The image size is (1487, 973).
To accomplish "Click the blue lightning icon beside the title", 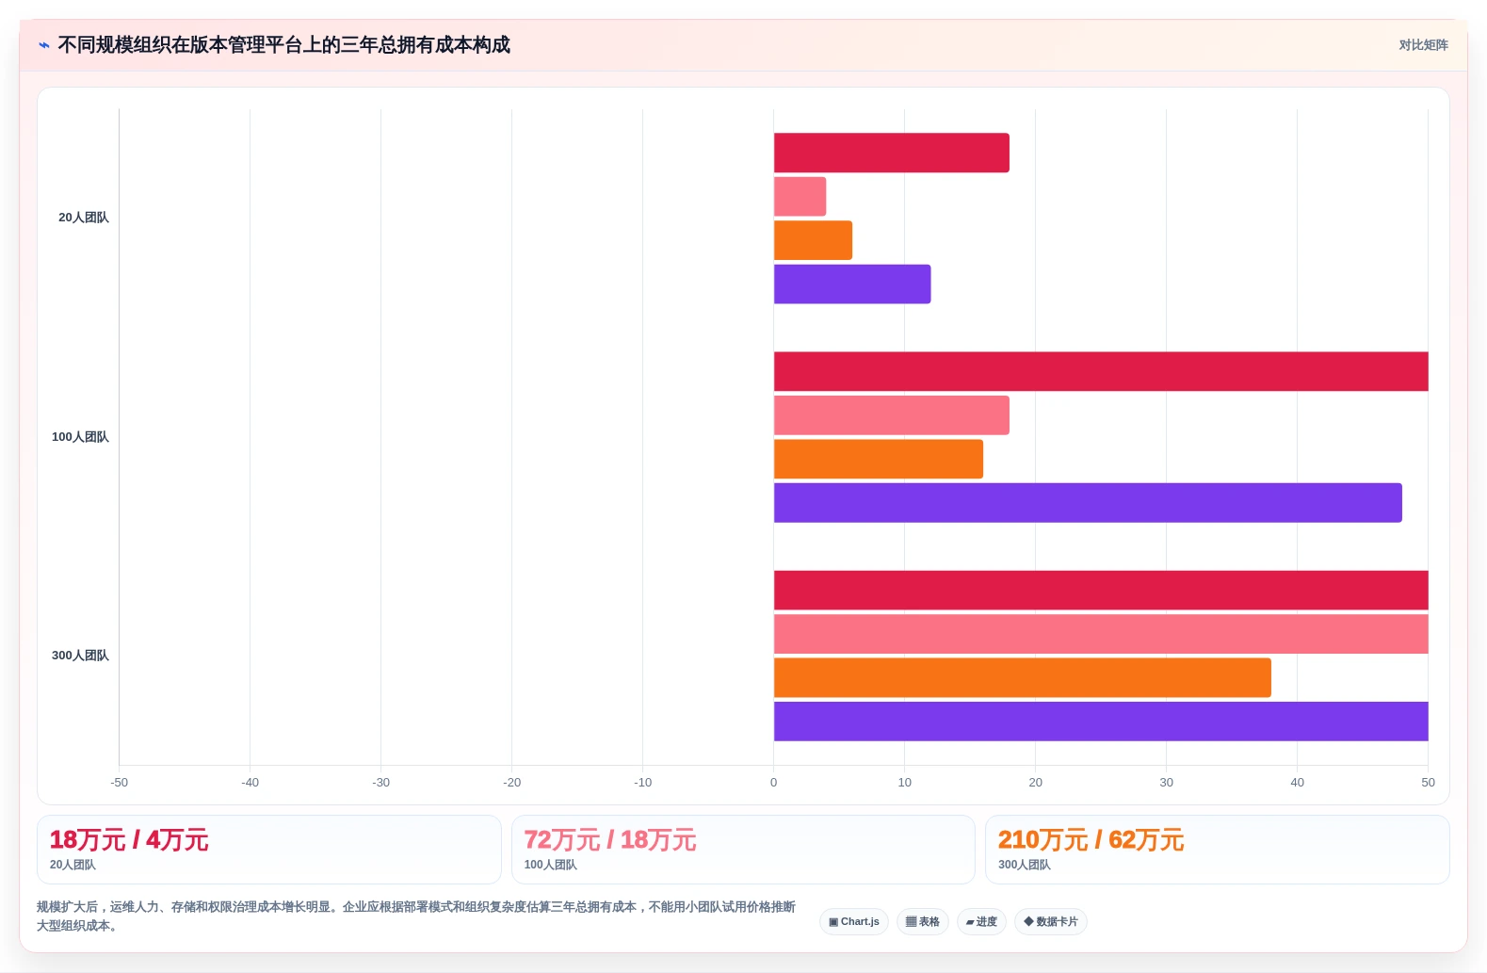I will [x=43, y=45].
